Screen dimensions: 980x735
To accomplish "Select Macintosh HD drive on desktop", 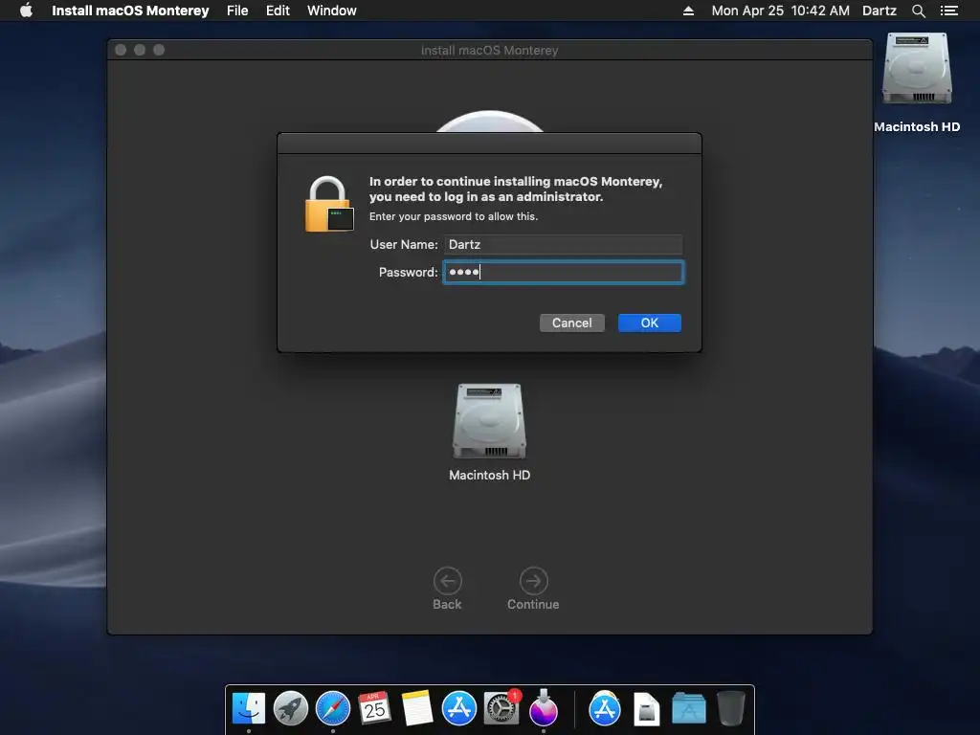I will (917, 69).
